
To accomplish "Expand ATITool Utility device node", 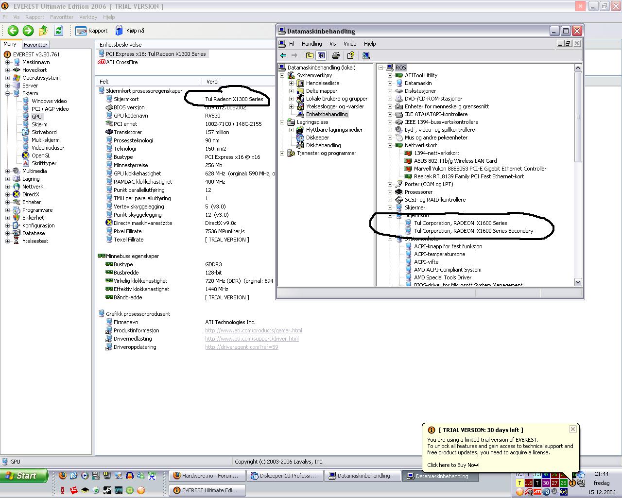I will pyautogui.click(x=390, y=75).
